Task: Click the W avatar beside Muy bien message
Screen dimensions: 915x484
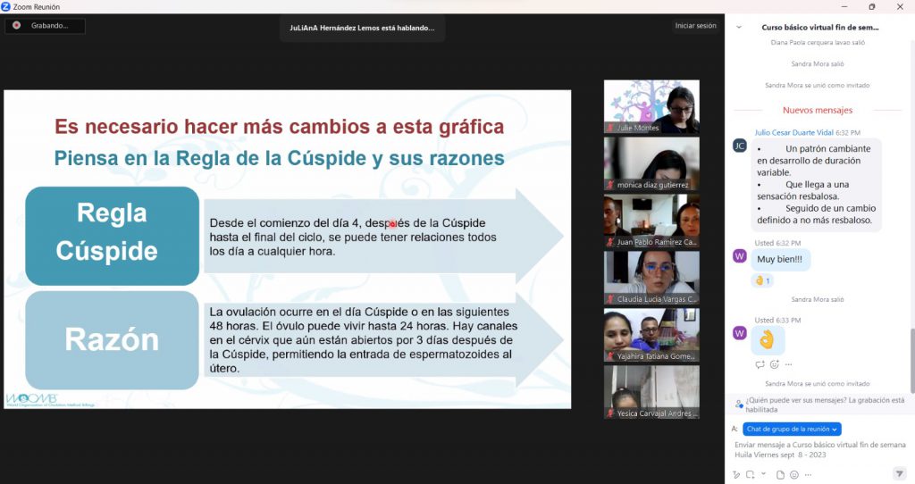Action: pyautogui.click(x=739, y=256)
